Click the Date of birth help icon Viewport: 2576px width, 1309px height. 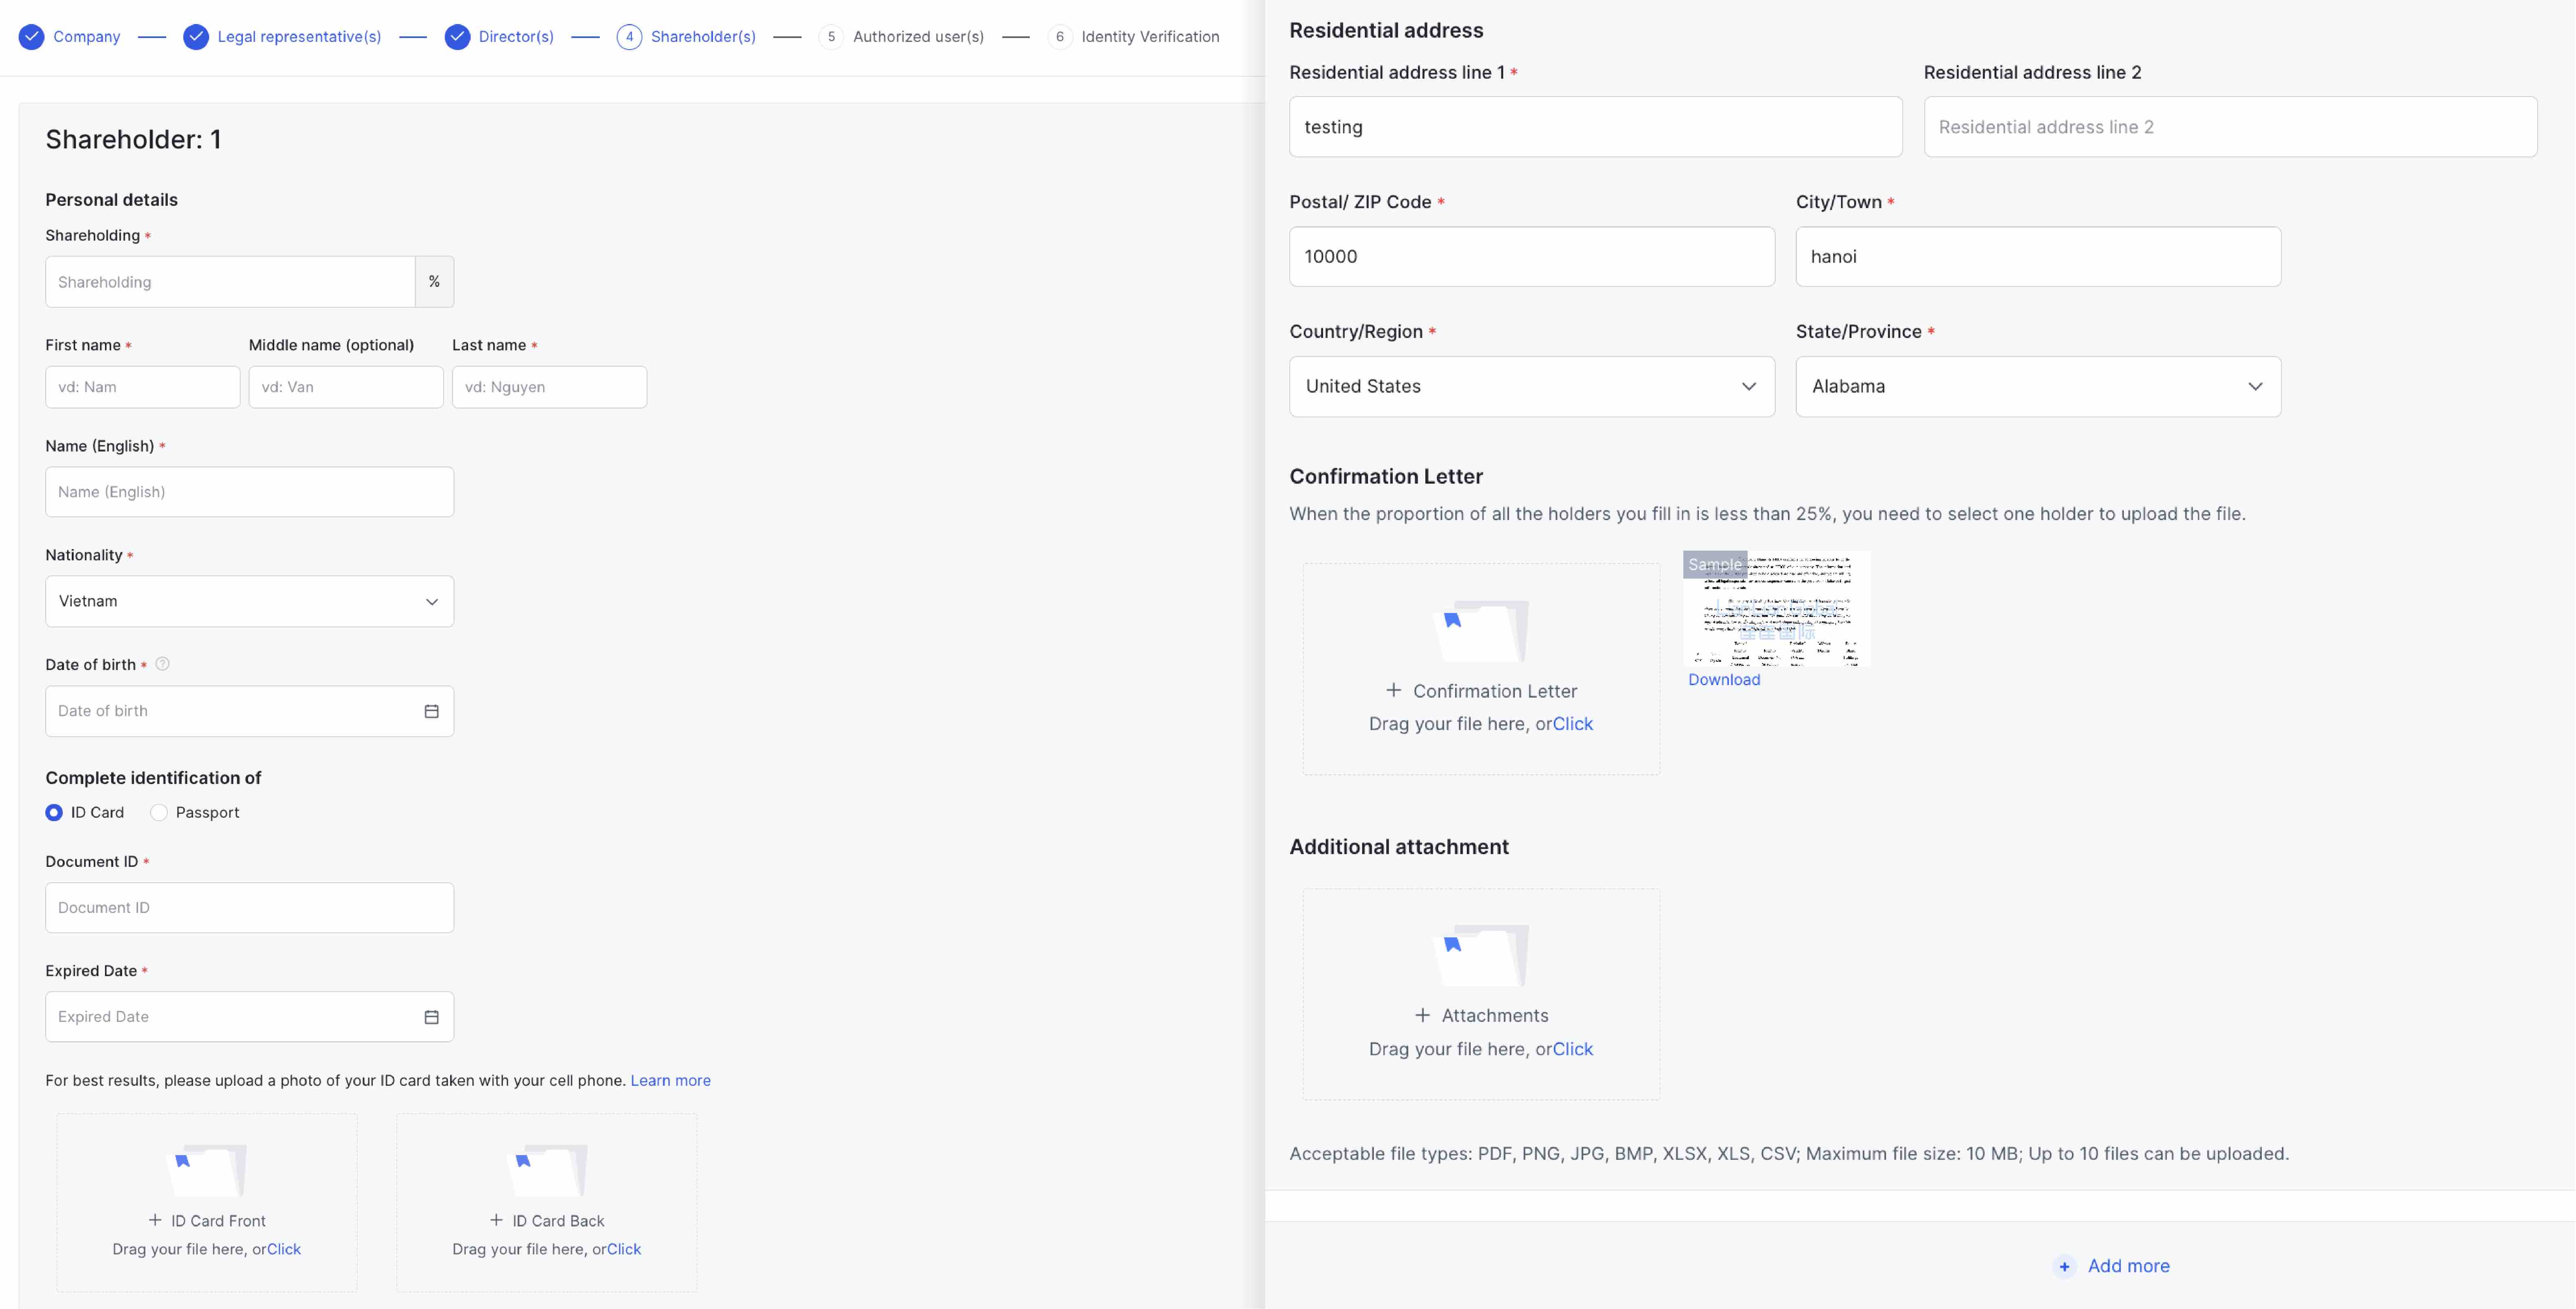click(163, 664)
